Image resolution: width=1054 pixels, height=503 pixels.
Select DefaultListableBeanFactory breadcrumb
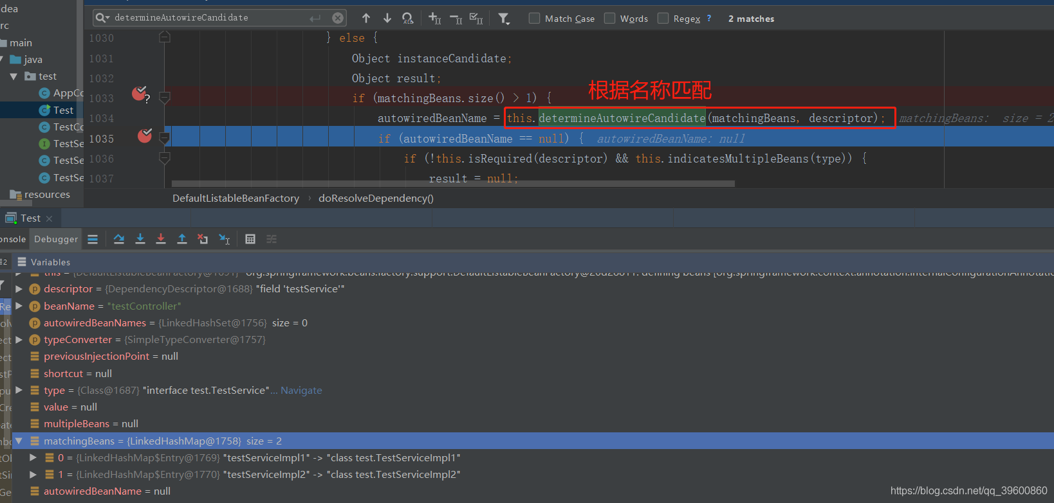(236, 199)
